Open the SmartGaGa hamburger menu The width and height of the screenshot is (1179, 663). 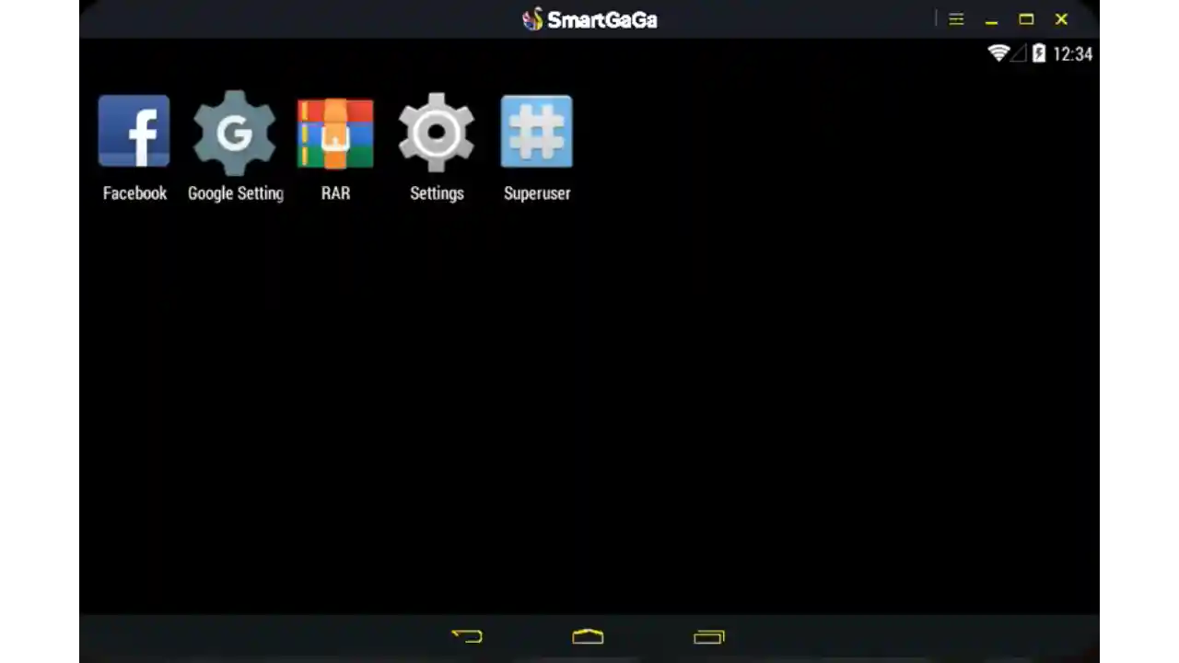point(956,19)
